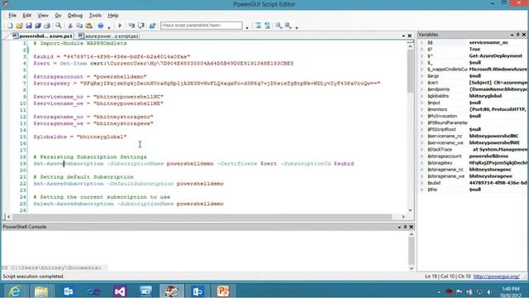
Task: Switch to the azure power script.ps1 tab
Action: coord(108,36)
